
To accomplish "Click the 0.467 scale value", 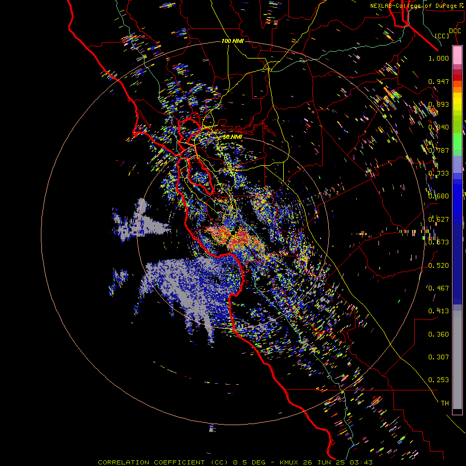I will coord(439,288).
